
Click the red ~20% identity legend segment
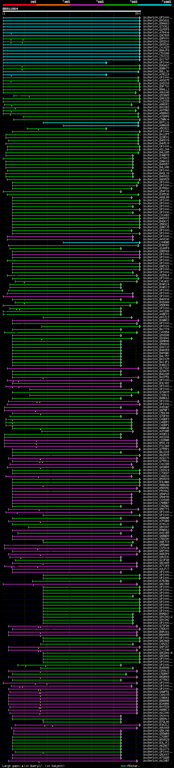click(19, 5)
